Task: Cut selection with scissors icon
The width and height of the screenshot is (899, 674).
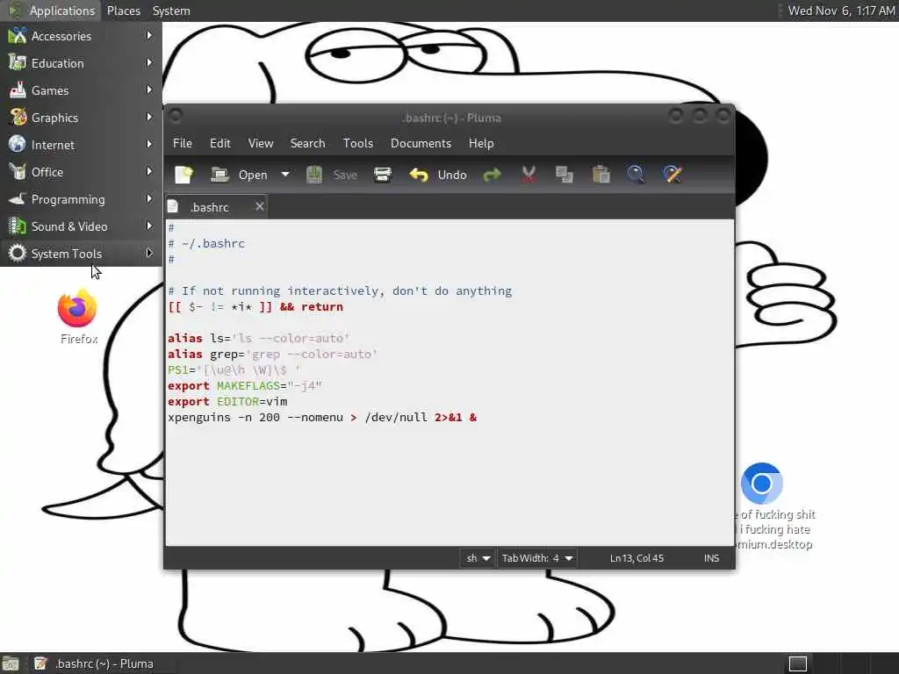Action: (528, 175)
